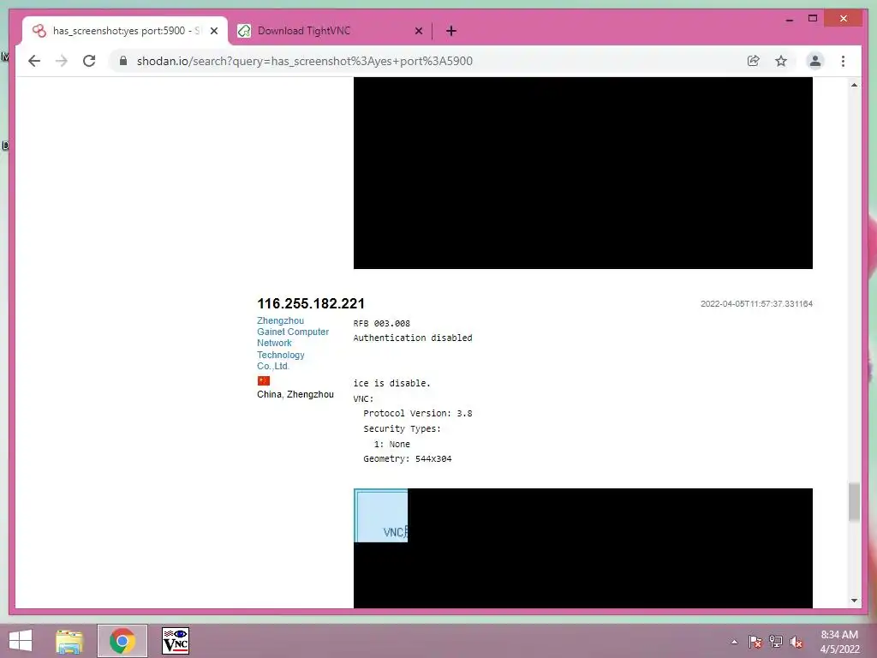The width and height of the screenshot is (877, 658).
Task: Bookmark this page with the star
Action: click(781, 61)
